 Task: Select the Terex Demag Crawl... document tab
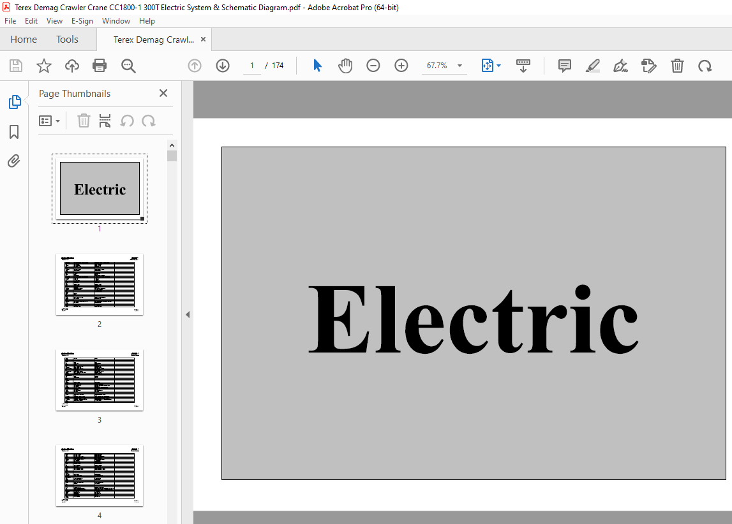[x=154, y=40]
